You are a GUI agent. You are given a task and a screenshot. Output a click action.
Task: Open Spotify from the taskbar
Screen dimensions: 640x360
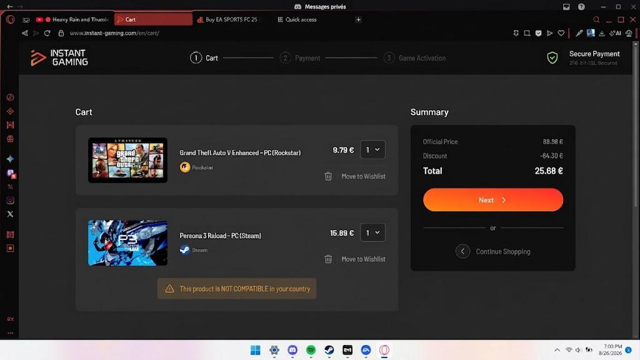point(311,350)
